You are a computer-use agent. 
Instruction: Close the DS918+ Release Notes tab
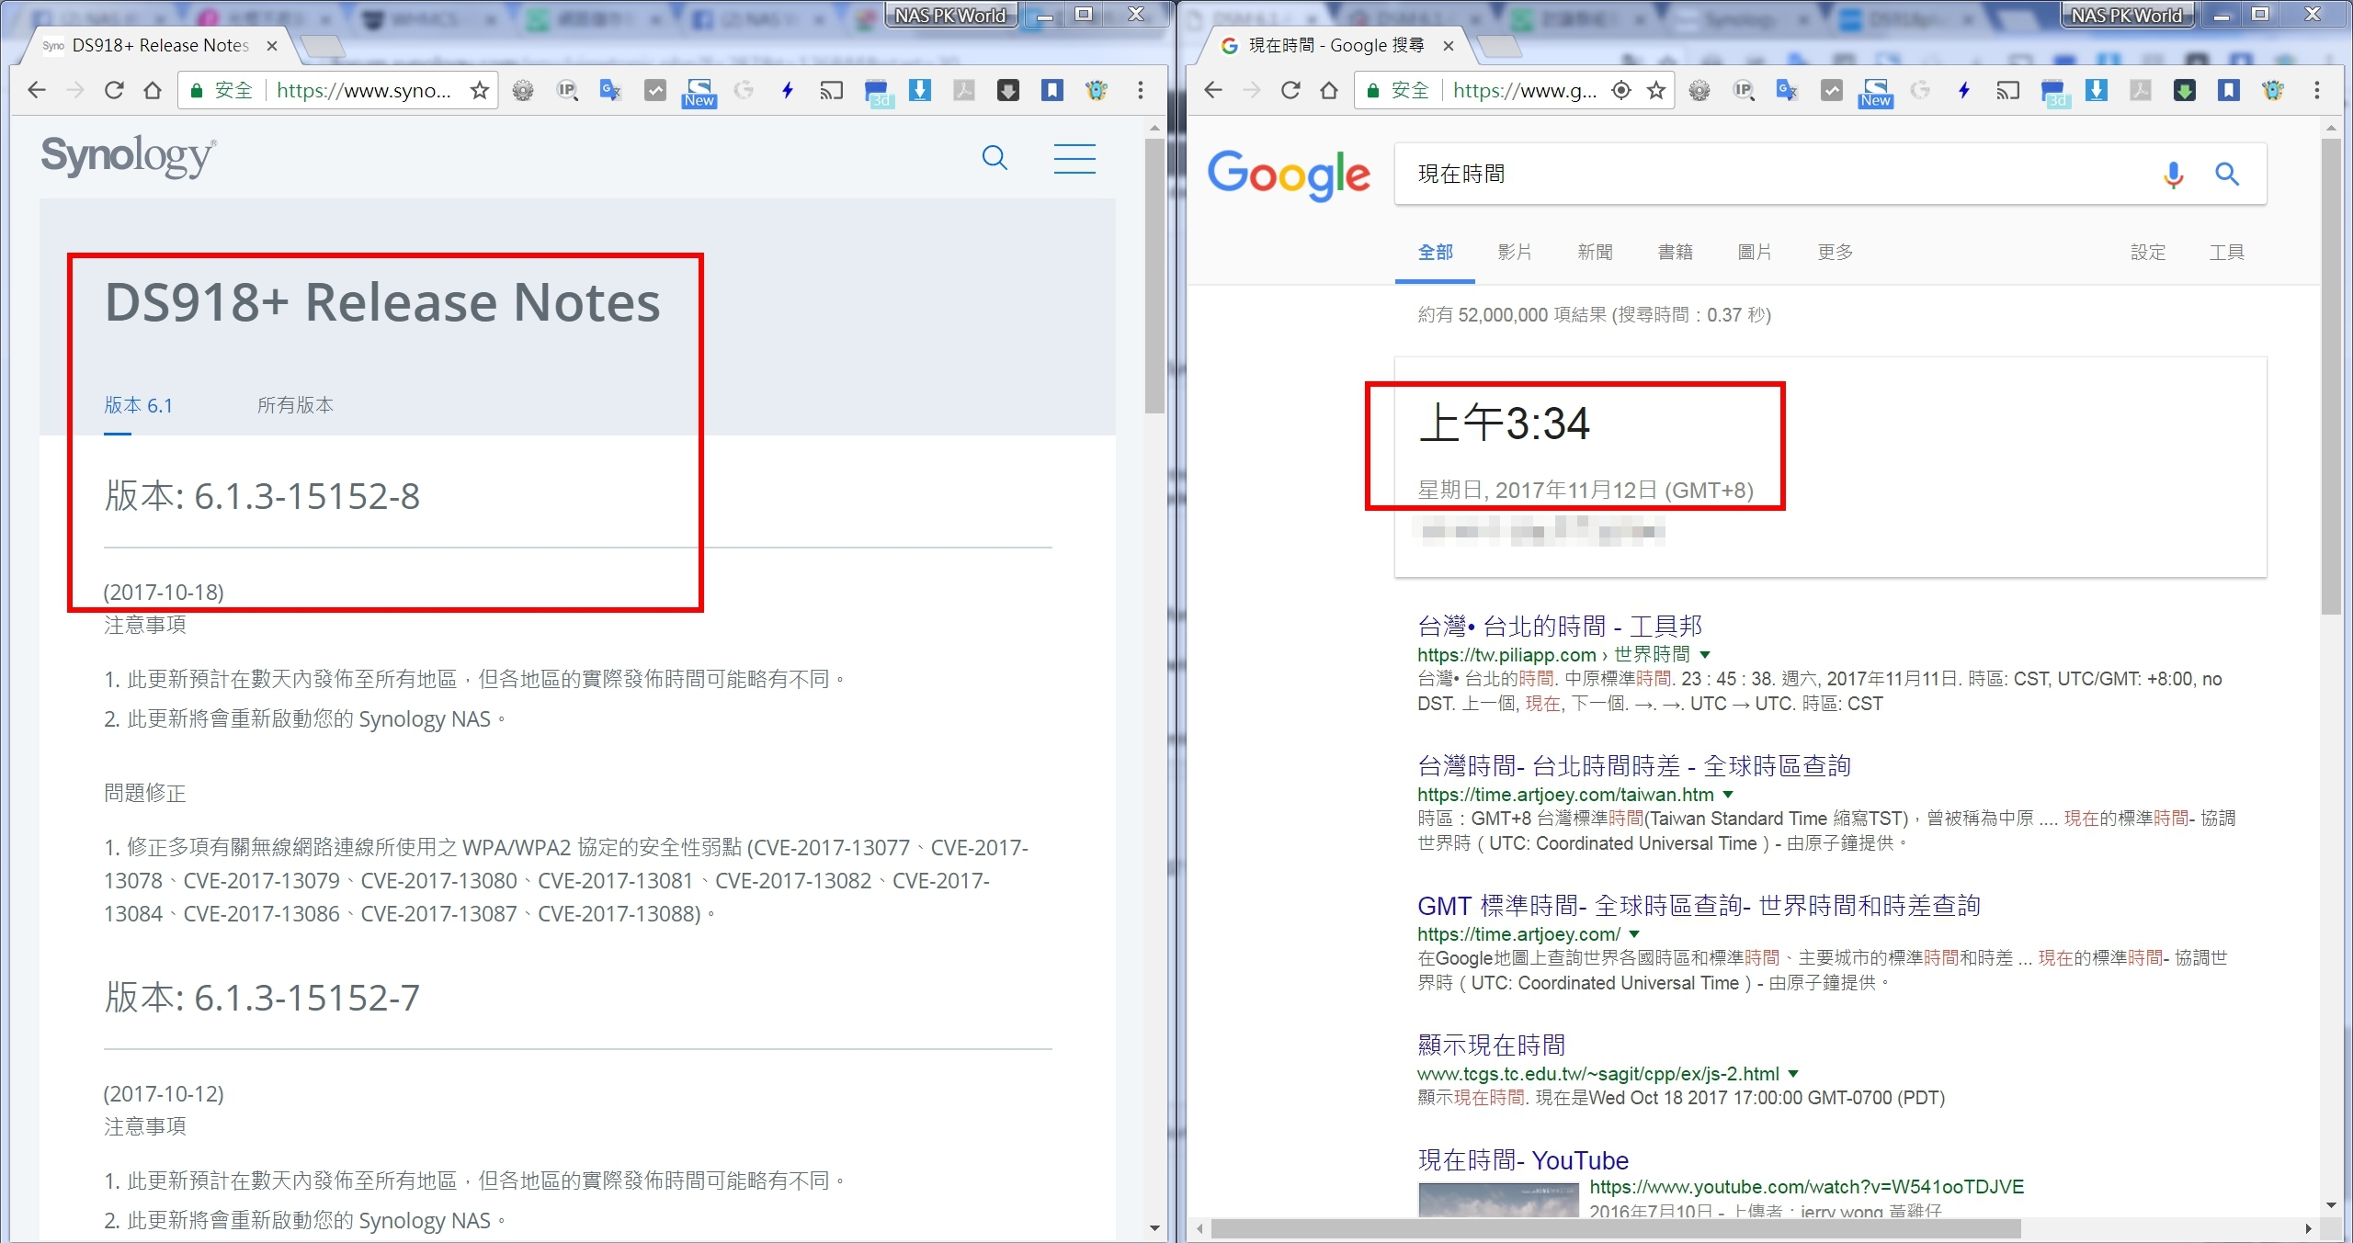272,45
